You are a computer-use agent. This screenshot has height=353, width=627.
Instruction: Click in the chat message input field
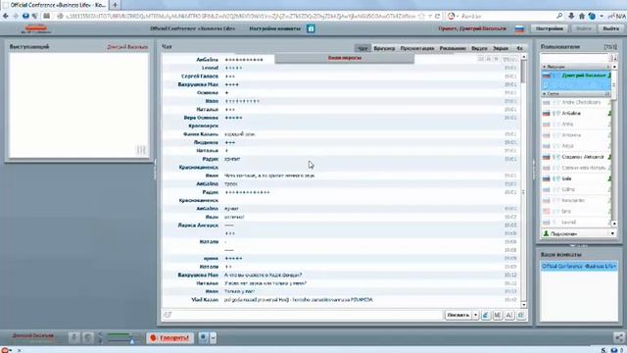[303, 316]
